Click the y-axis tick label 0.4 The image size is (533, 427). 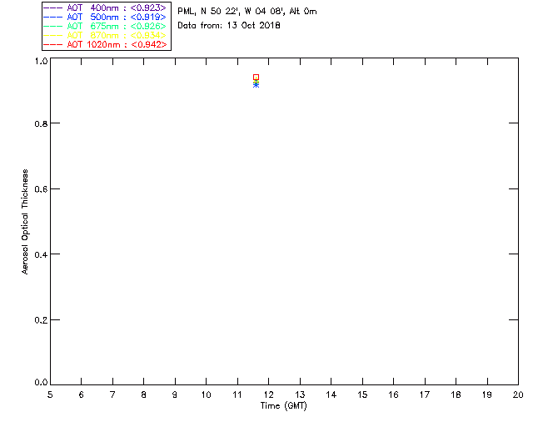click(x=41, y=254)
